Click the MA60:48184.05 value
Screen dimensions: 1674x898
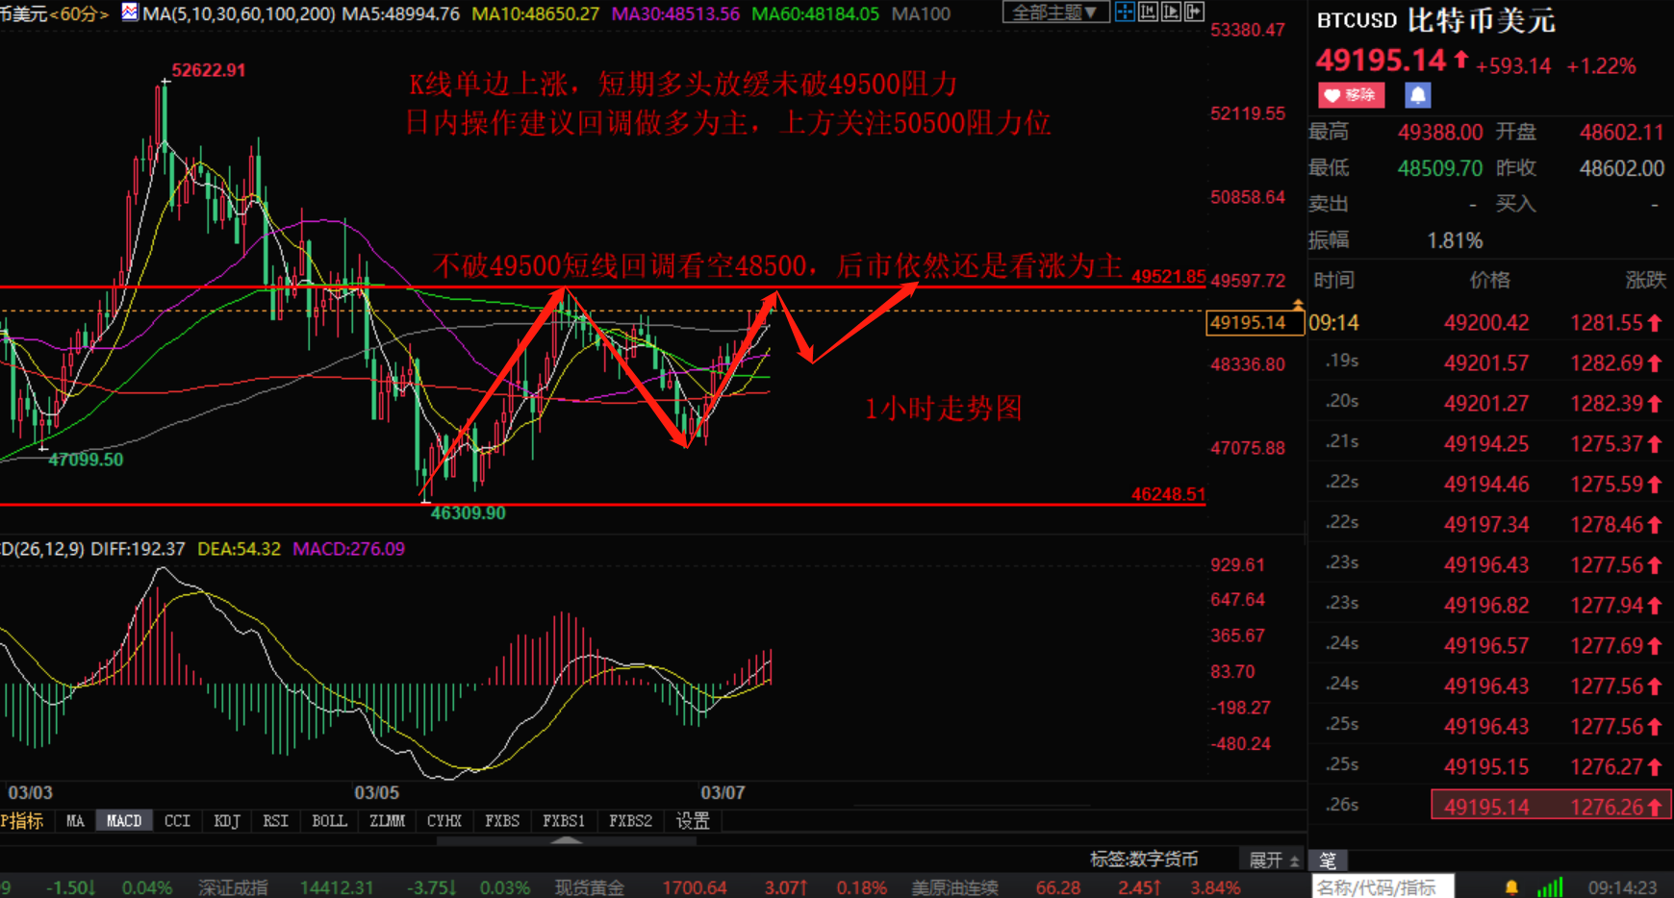pos(815,13)
